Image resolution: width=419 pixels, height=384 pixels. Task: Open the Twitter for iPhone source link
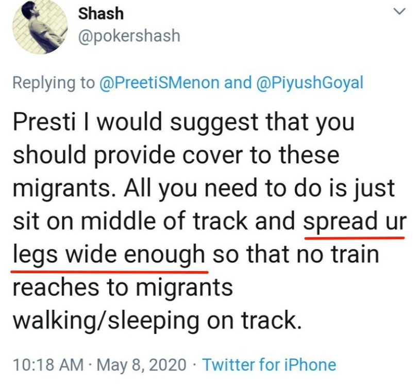pyautogui.click(x=269, y=365)
